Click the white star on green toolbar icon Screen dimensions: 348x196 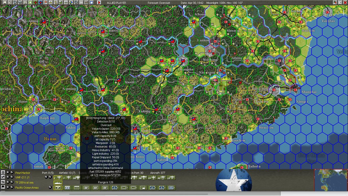[30, 2]
